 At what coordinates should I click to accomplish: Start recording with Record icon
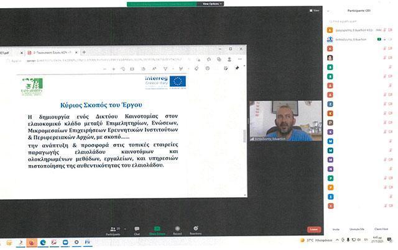coord(177,228)
